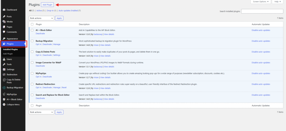Viewport: 286px width, 131px height.
Task: Check the MyPopUps plugin checkbox
Action: [32, 74]
